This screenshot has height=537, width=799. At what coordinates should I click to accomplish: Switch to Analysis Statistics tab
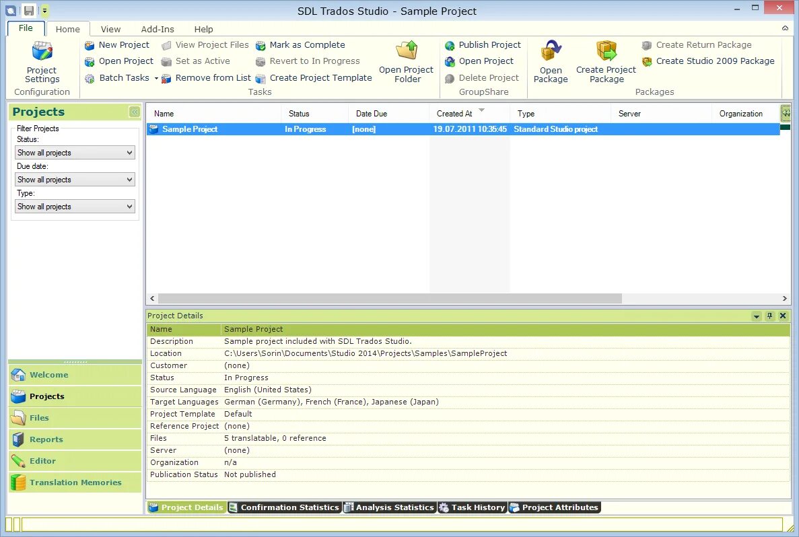pyautogui.click(x=389, y=507)
